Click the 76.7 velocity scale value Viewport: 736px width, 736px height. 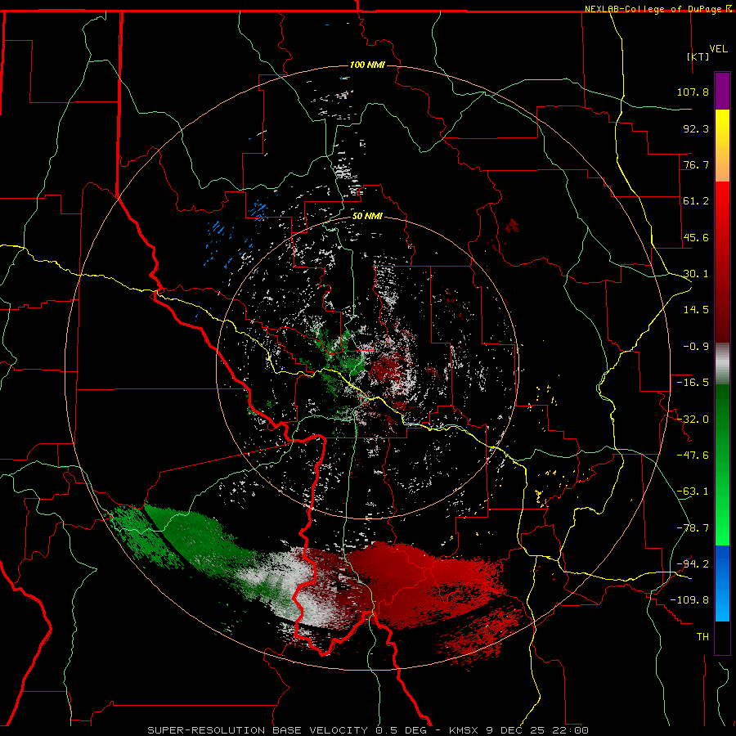696,164
